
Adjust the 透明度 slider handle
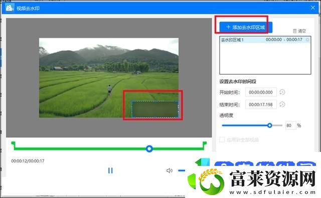(x=270, y=125)
